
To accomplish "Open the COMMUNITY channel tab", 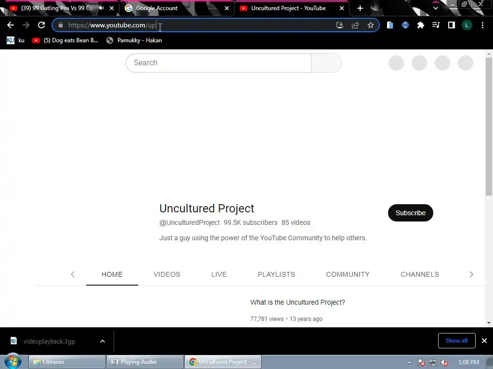I will coord(348,274).
